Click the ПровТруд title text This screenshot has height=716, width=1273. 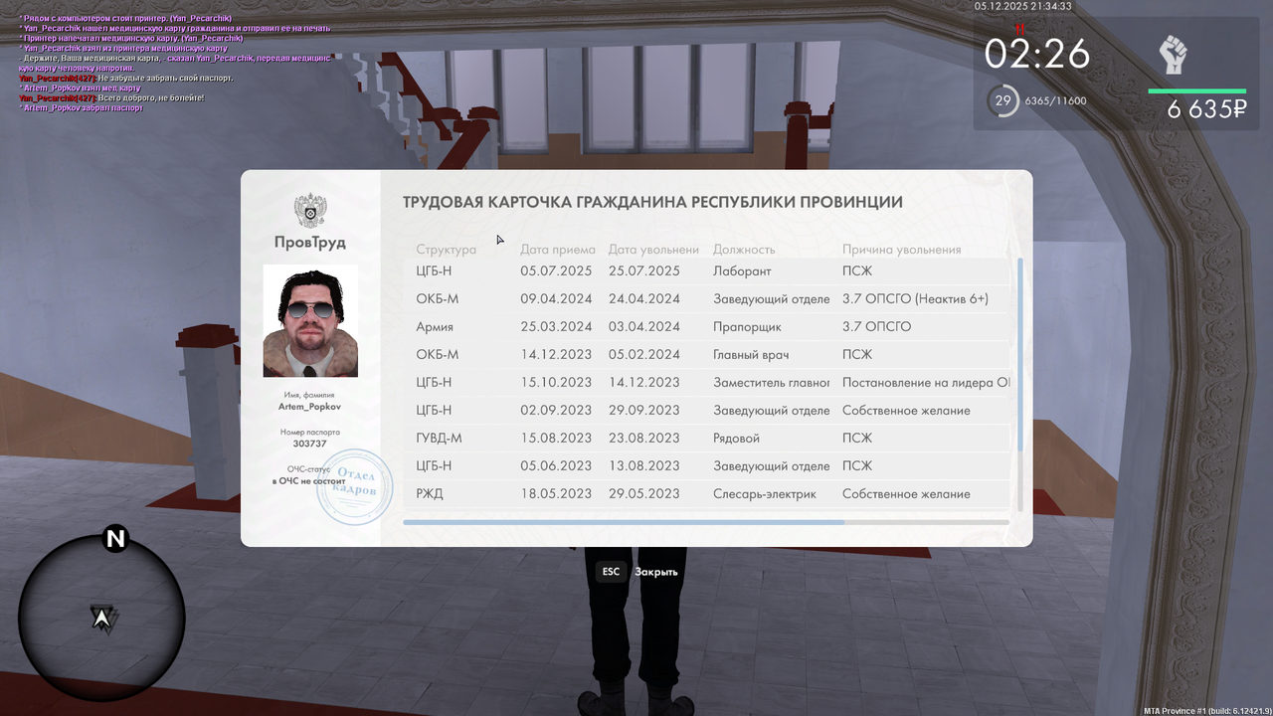click(x=310, y=242)
